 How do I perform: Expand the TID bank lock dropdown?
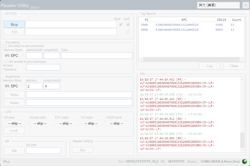click(x=93, y=123)
